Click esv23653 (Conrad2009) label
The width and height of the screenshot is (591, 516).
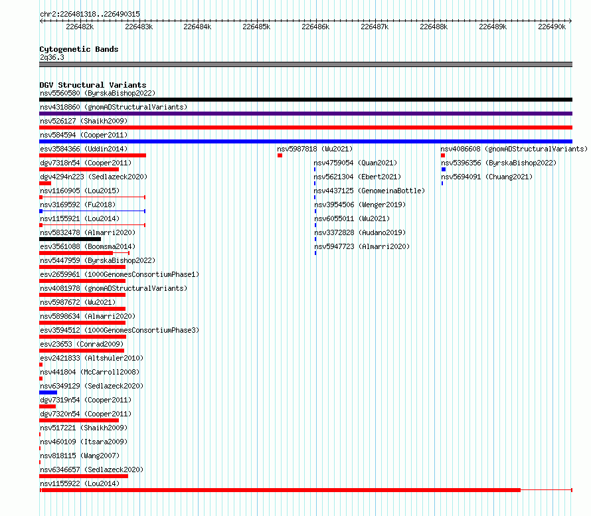point(82,344)
